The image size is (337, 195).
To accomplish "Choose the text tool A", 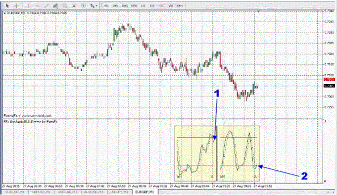I will click(x=74, y=6).
